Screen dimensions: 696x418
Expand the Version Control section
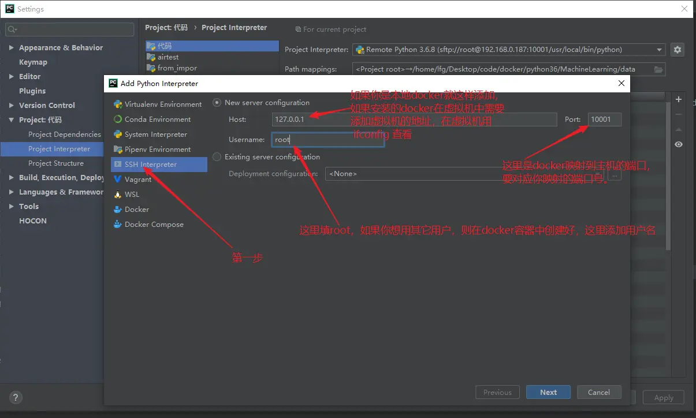pos(12,106)
